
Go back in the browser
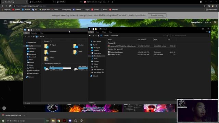click(x=2, y=6)
